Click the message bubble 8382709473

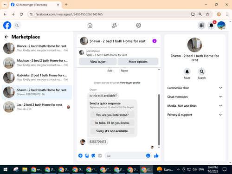(98, 142)
